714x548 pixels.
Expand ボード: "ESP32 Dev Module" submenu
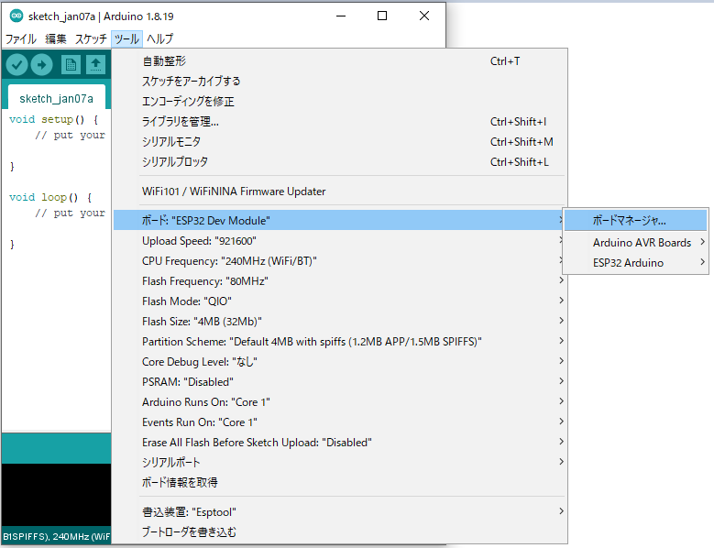[340, 220]
